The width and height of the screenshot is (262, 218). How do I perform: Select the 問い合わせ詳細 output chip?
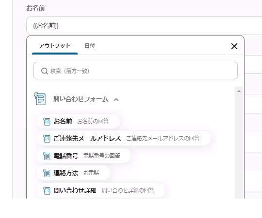click(101, 190)
